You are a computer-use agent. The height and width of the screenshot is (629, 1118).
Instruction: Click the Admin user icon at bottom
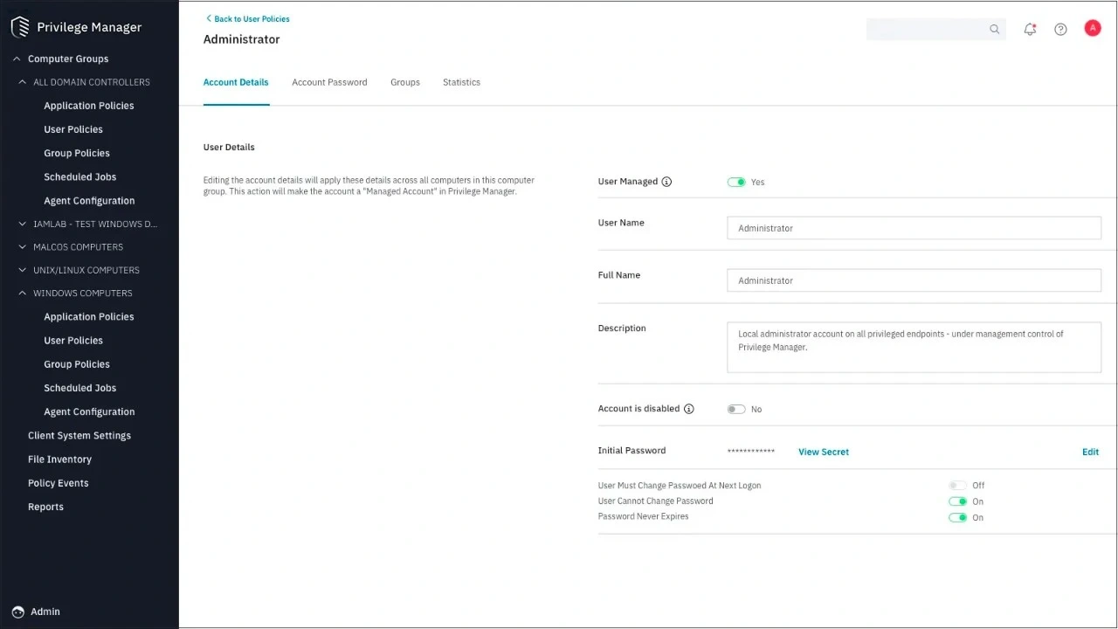(x=18, y=612)
